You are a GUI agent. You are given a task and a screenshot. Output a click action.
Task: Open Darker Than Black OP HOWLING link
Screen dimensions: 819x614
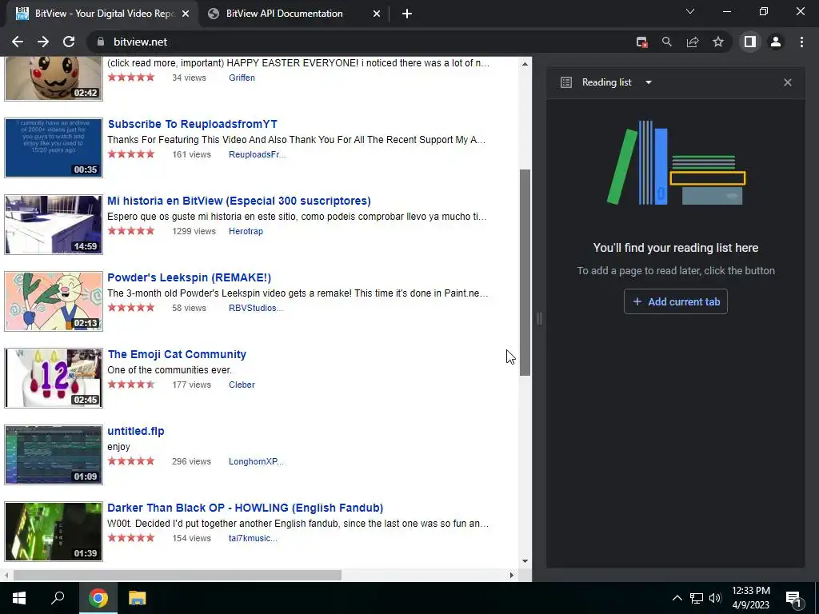point(245,508)
